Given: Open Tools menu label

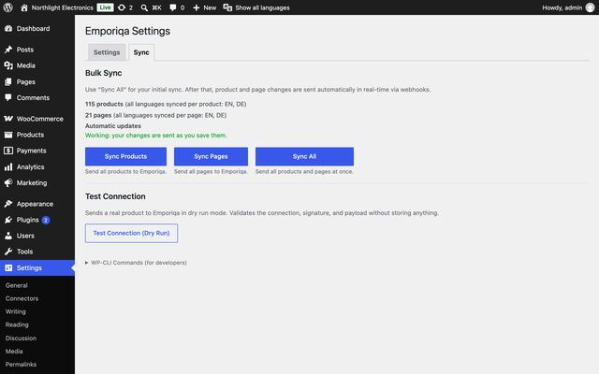Looking at the screenshot, I should click(24, 252).
